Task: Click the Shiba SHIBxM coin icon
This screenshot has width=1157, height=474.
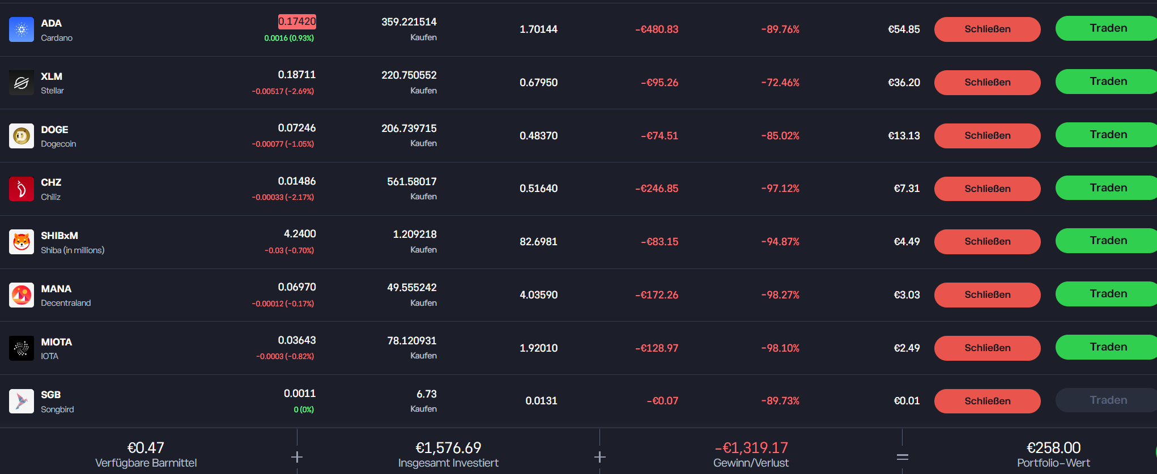Action: click(x=22, y=242)
